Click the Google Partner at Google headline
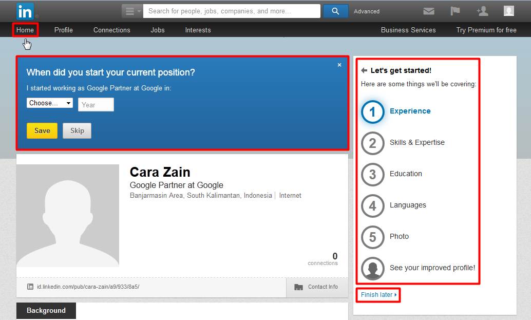 point(177,185)
